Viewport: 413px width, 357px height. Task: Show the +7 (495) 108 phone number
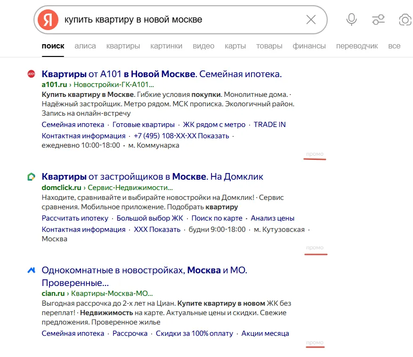point(181,136)
